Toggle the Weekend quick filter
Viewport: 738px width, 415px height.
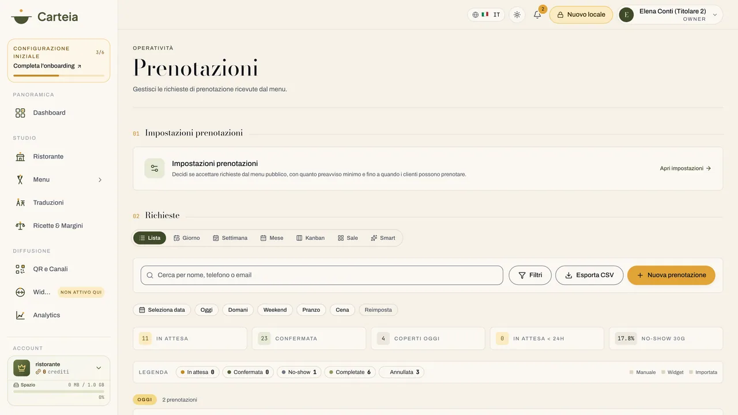point(275,310)
